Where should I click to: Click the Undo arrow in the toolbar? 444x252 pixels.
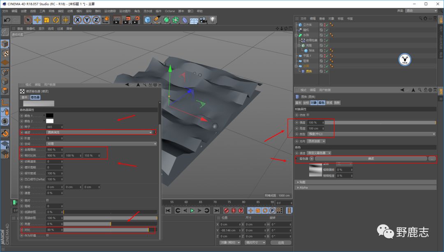coord(7,20)
